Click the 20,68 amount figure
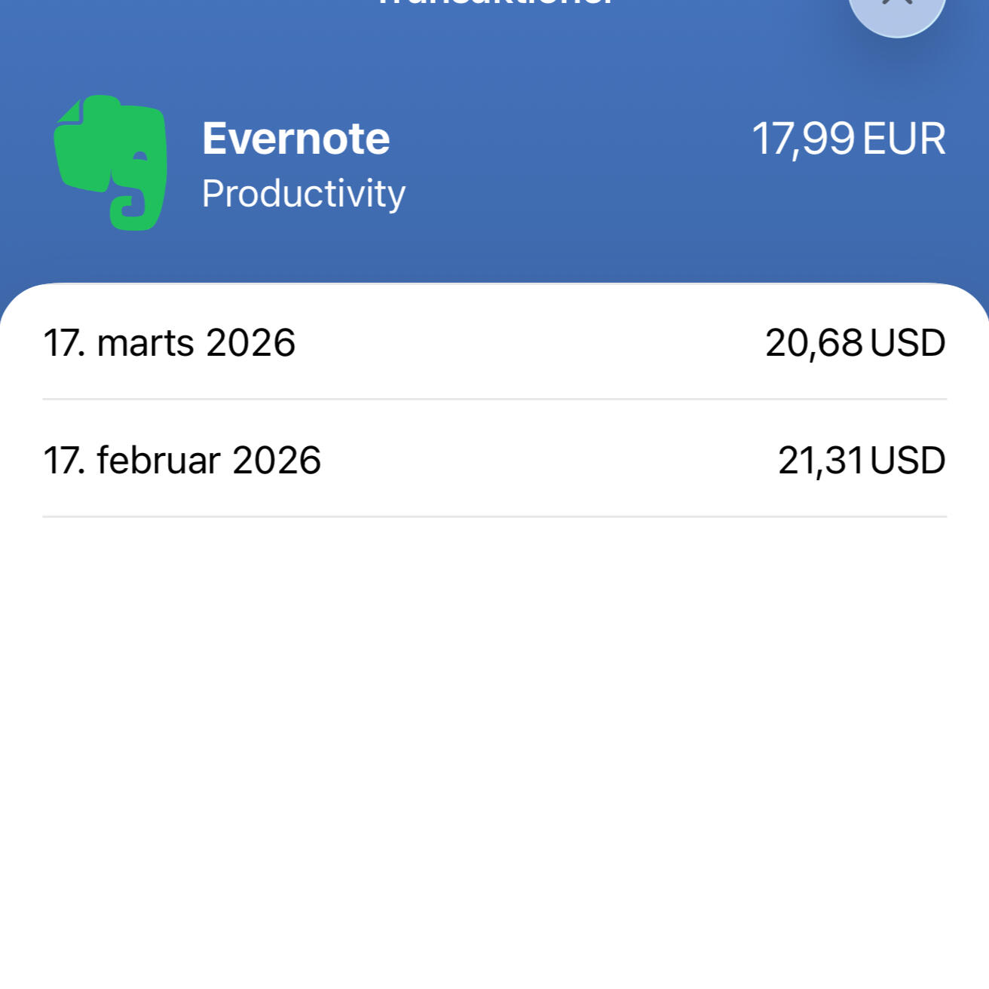This screenshot has width=989, height=989. click(813, 343)
